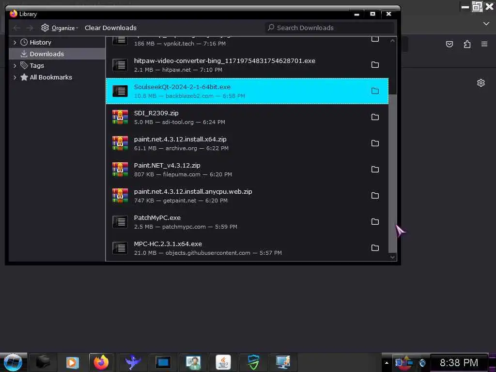Show hidden system tray icons arrow

coord(387,363)
